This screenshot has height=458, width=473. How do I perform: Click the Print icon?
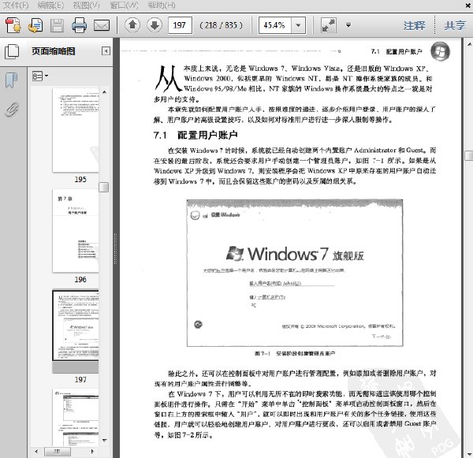(x=80, y=25)
